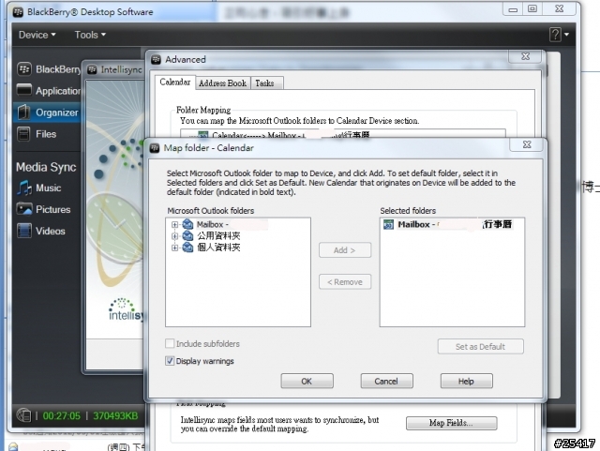Uncheck the Display warnings checkbox
The image size is (600, 451).
170,361
